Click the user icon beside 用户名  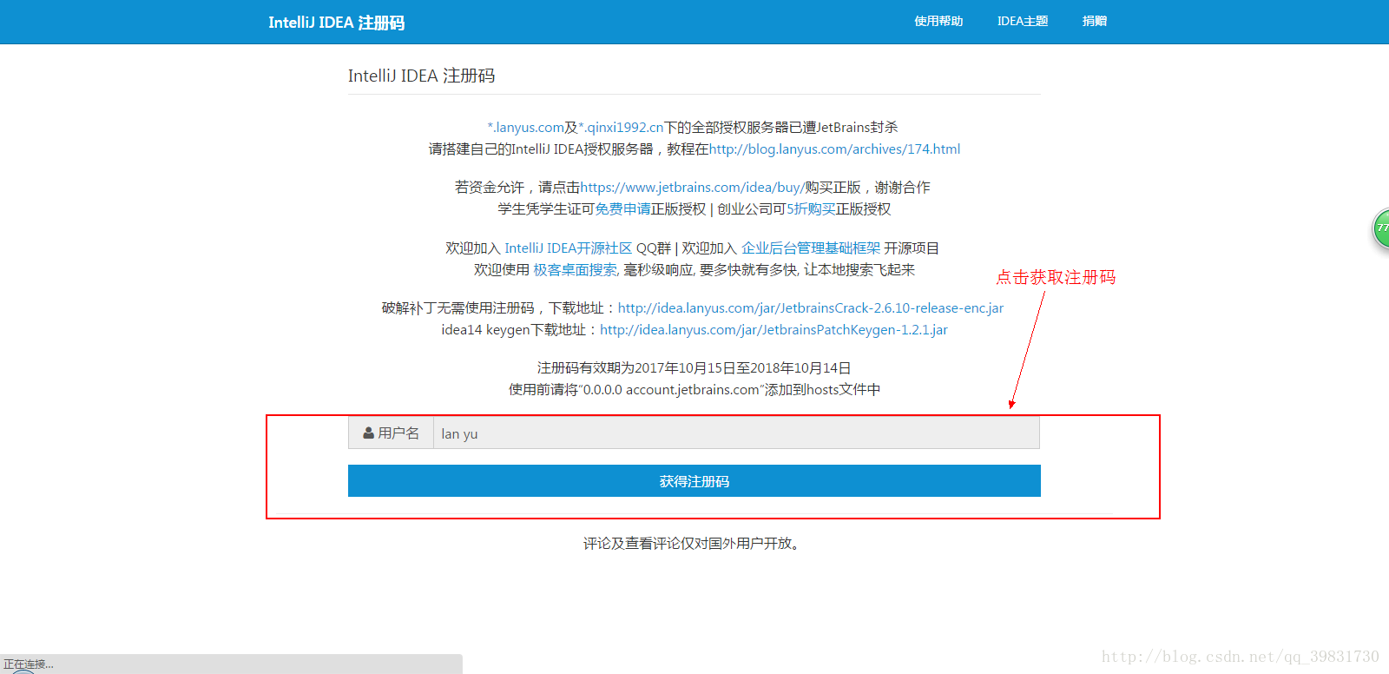(368, 433)
